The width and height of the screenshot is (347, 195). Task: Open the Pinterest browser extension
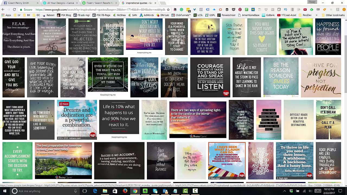240,9
